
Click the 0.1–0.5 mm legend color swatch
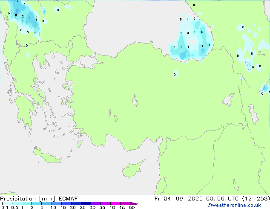7,203
